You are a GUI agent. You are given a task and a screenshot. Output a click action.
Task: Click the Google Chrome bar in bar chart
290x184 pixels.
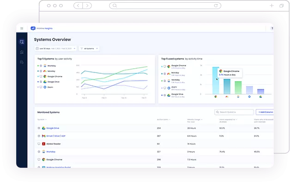[216, 81]
